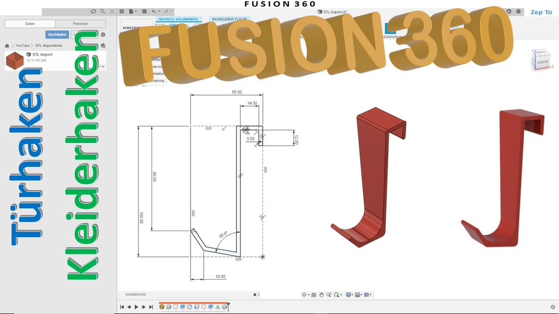
Task: Click the timeline end marker
Action: click(228, 307)
